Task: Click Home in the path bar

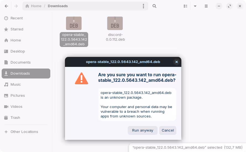Action: point(33,6)
